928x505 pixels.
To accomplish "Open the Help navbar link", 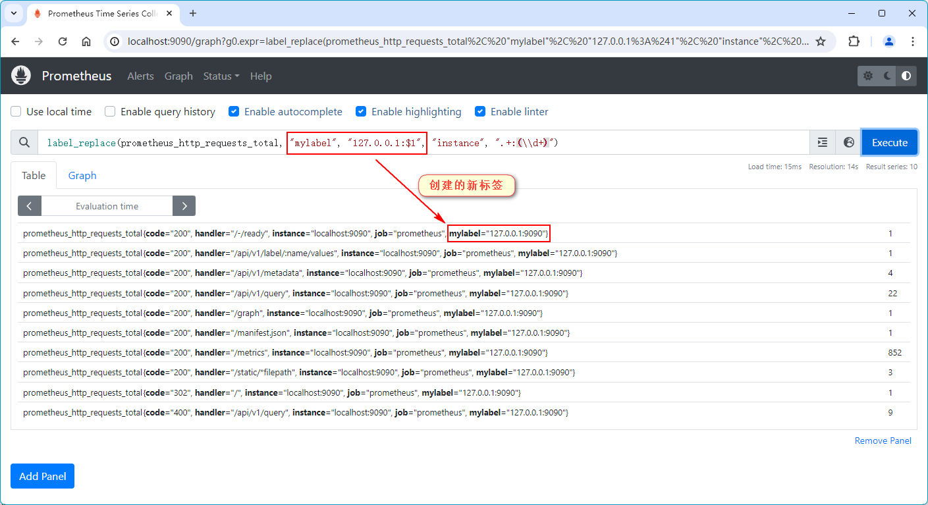I will (x=261, y=76).
